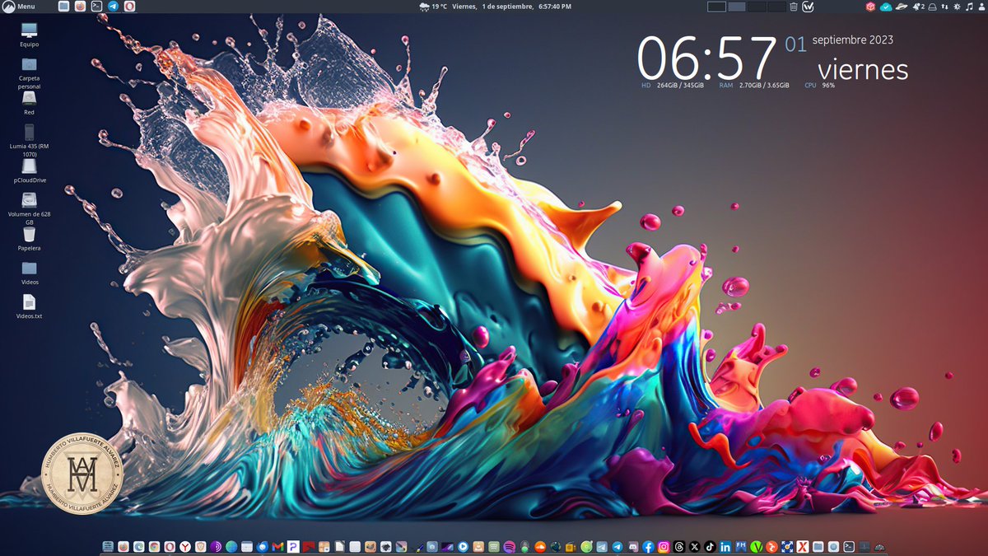Open the weather applet showing 19 °C
The height and width of the screenshot is (556, 988).
[434, 6]
